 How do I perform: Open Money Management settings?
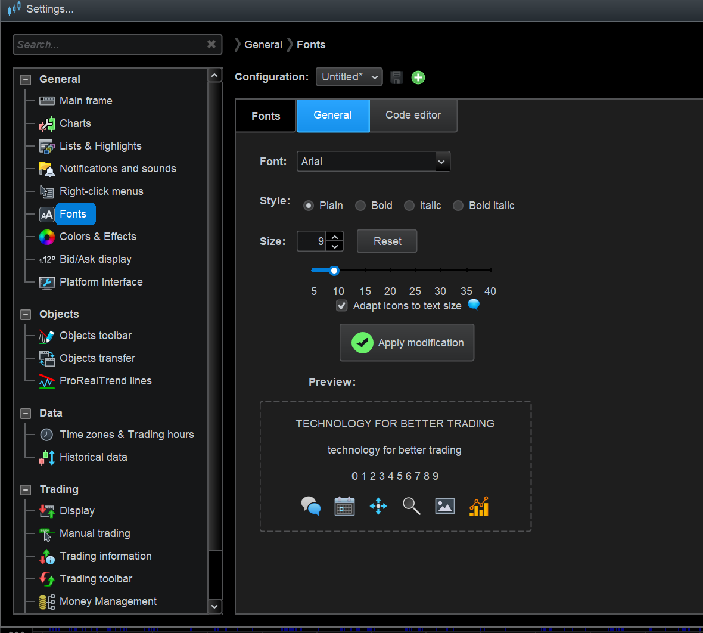pos(108,602)
